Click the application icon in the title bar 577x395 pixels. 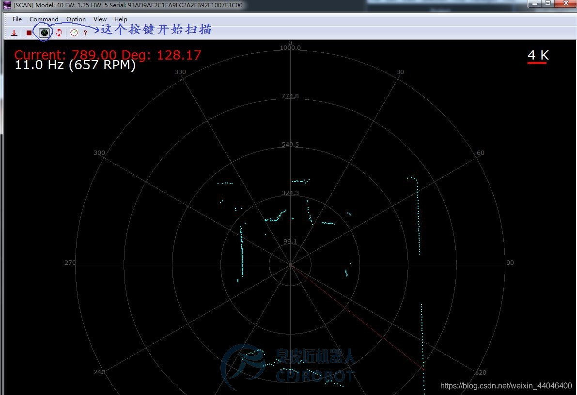pos(7,5)
